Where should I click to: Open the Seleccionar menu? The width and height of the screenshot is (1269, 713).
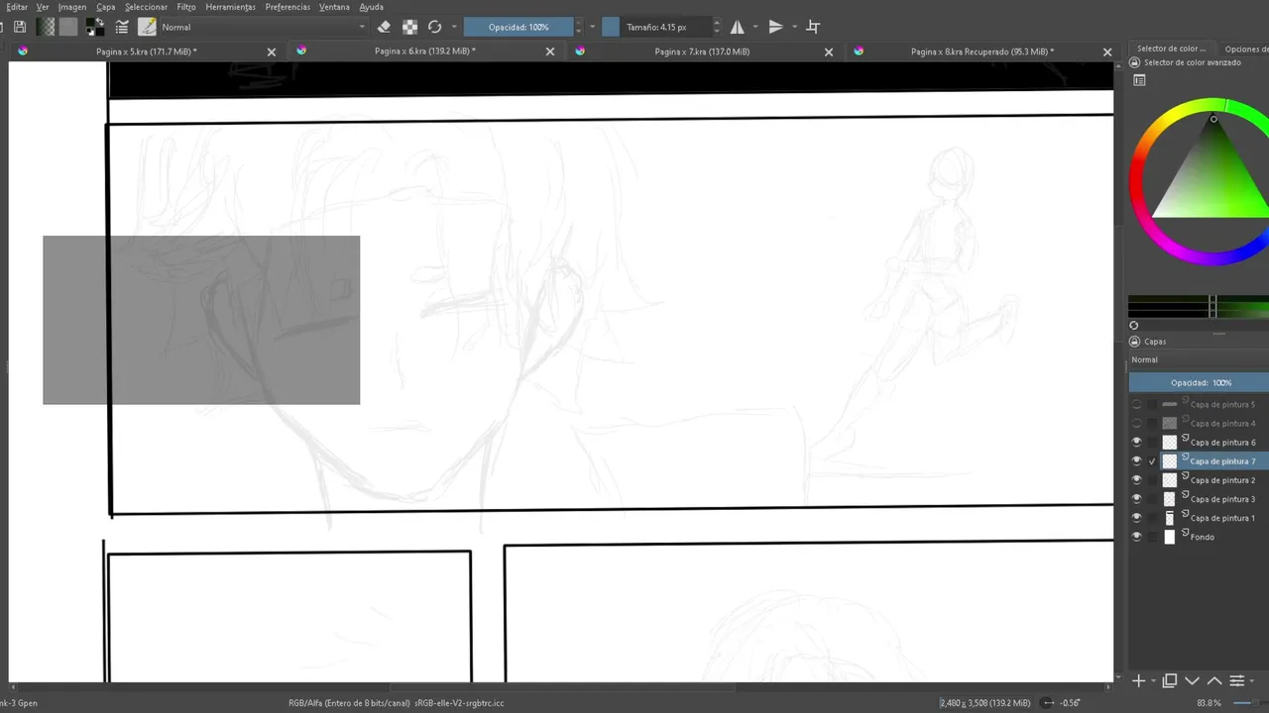147,7
